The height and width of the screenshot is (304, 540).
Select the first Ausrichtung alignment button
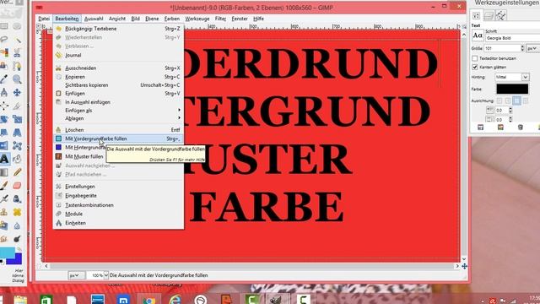[499, 100]
